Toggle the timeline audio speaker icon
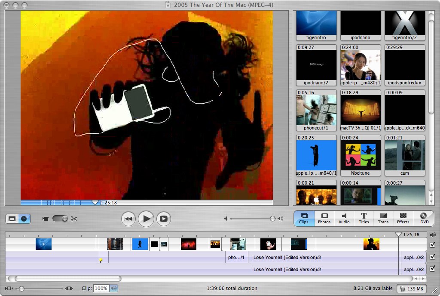Screen dimensions: 440x296 click(x=432, y=235)
